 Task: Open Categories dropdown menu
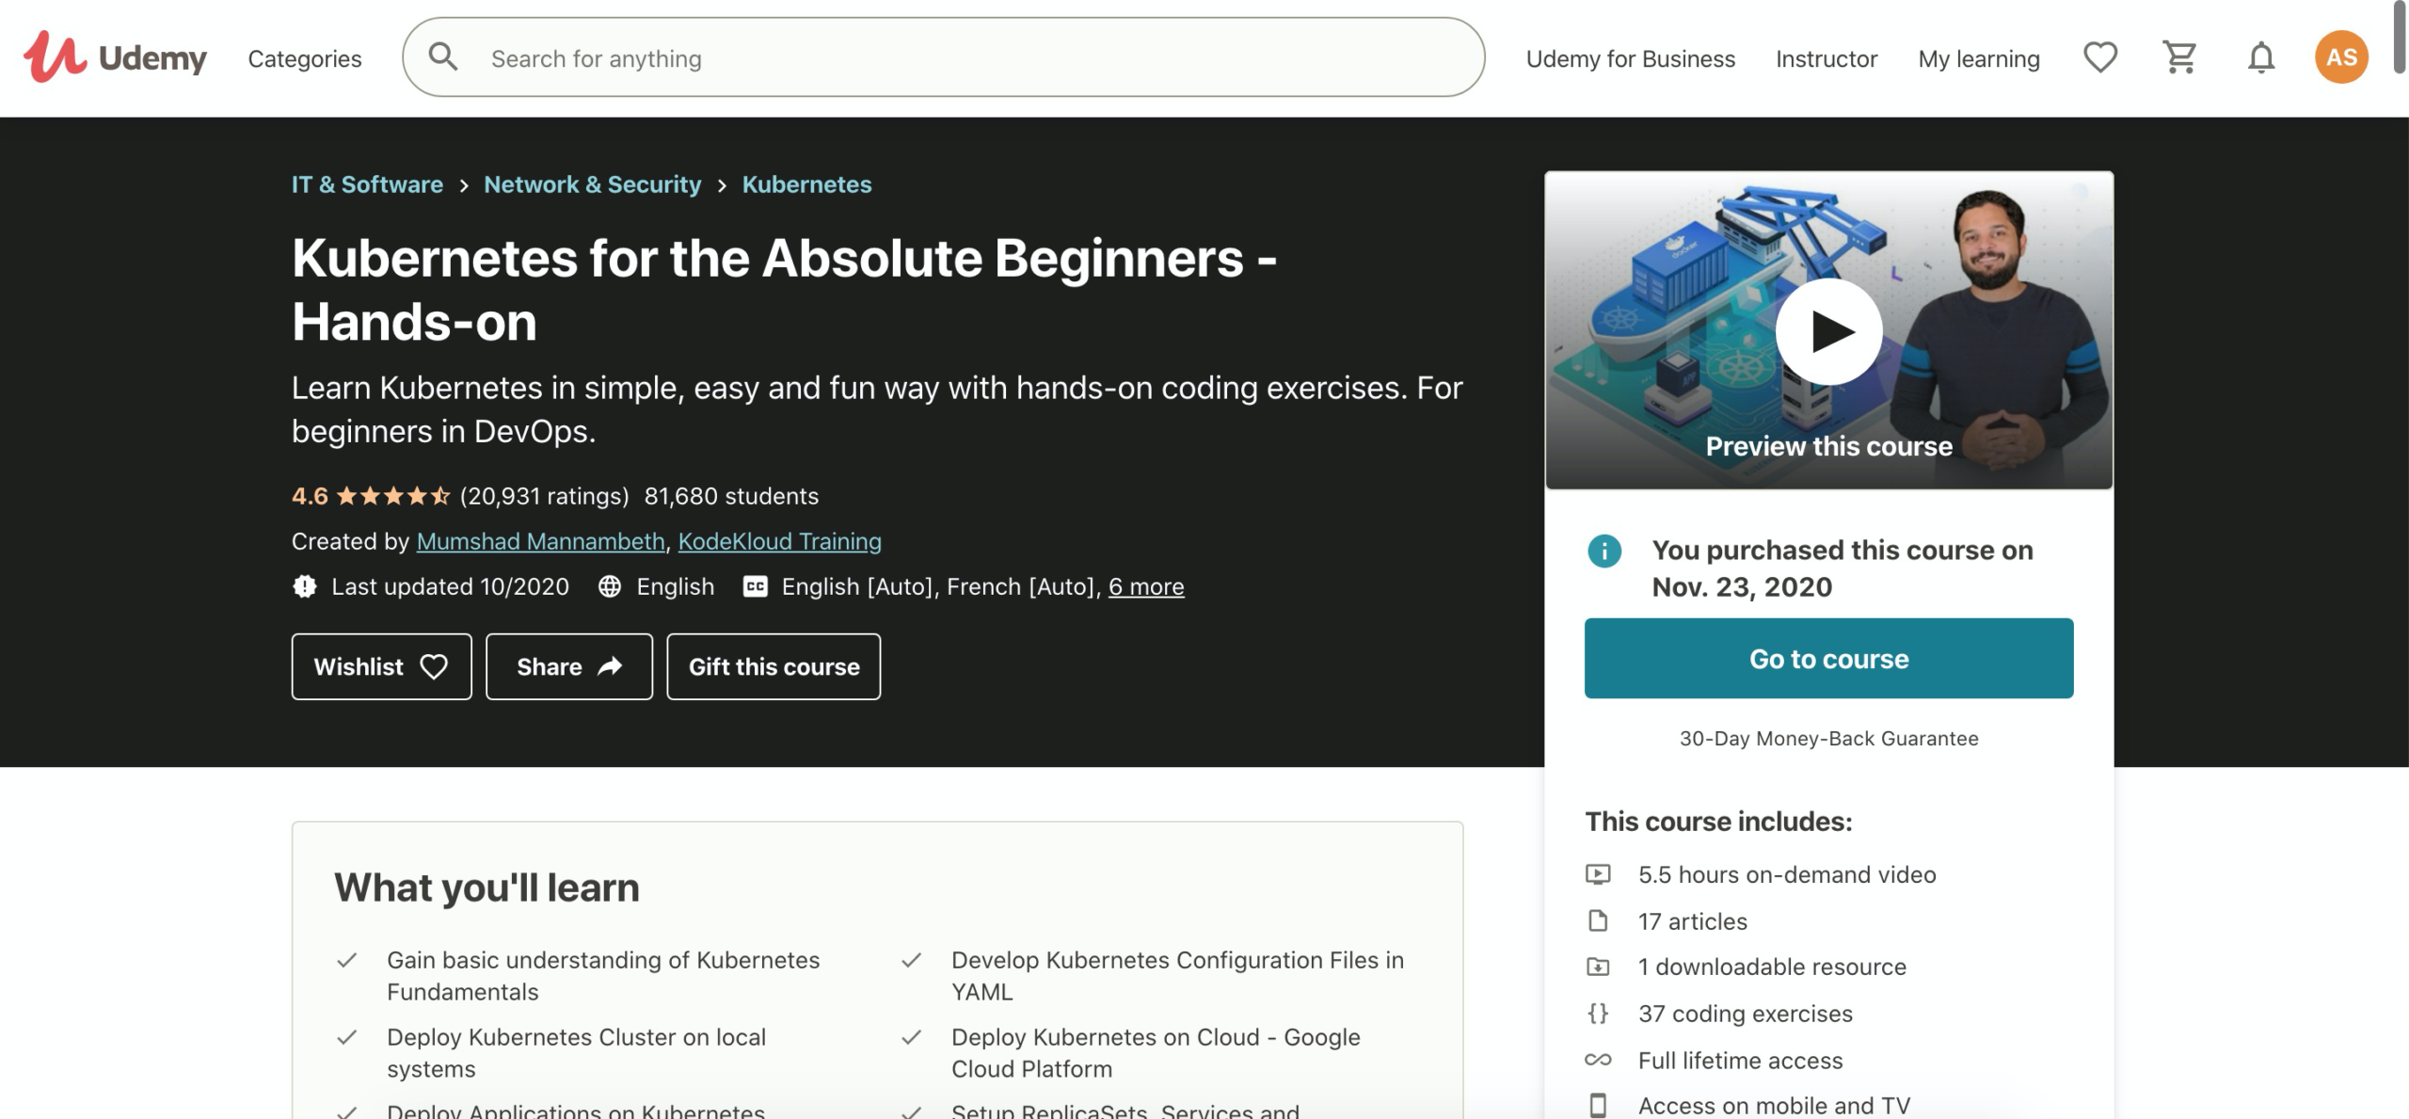(x=304, y=56)
